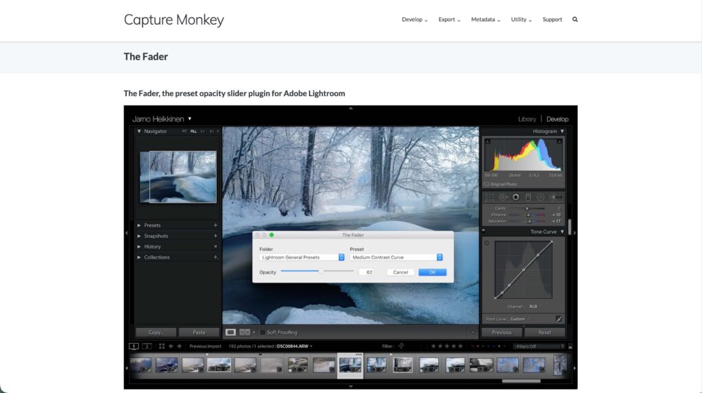This screenshot has height=393, width=702.
Task: Select the Crop Overlay tool in Lightroom
Action: (489, 197)
